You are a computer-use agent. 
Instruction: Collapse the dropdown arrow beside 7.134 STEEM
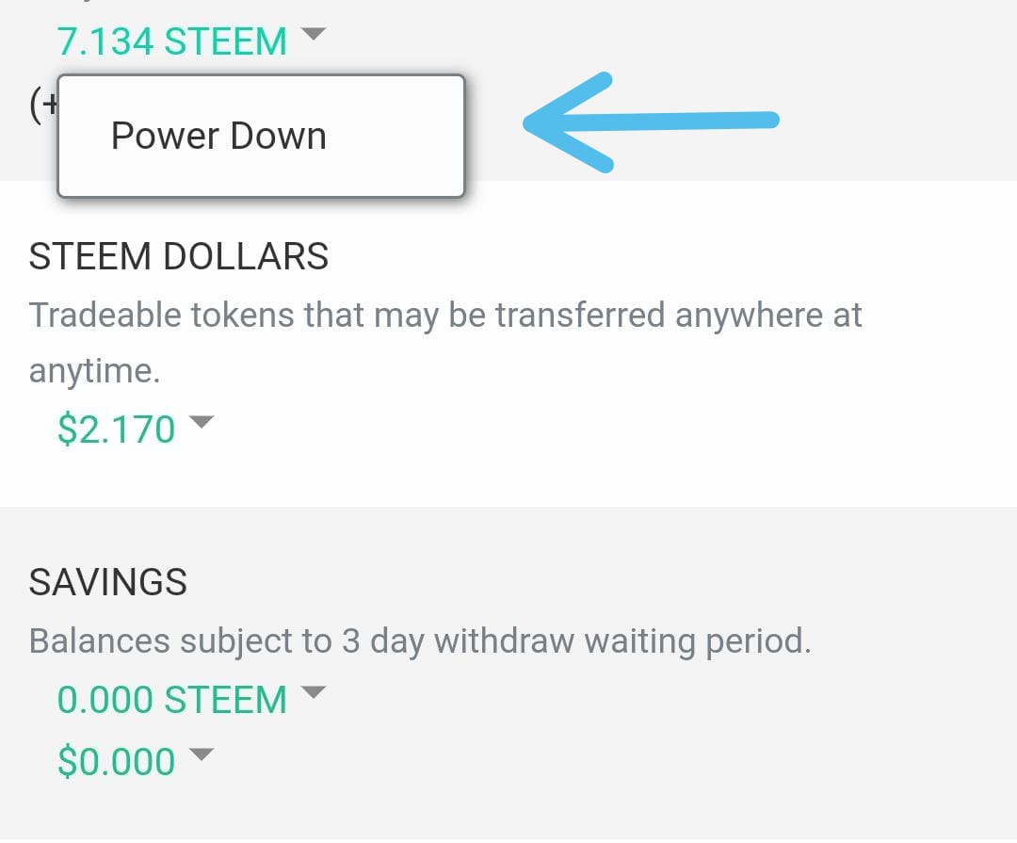click(x=314, y=35)
